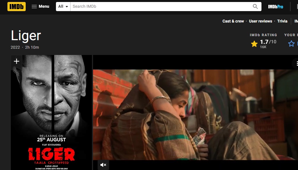Image resolution: width=298 pixels, height=170 pixels.
Task: Open User reviews
Action: click(260, 21)
